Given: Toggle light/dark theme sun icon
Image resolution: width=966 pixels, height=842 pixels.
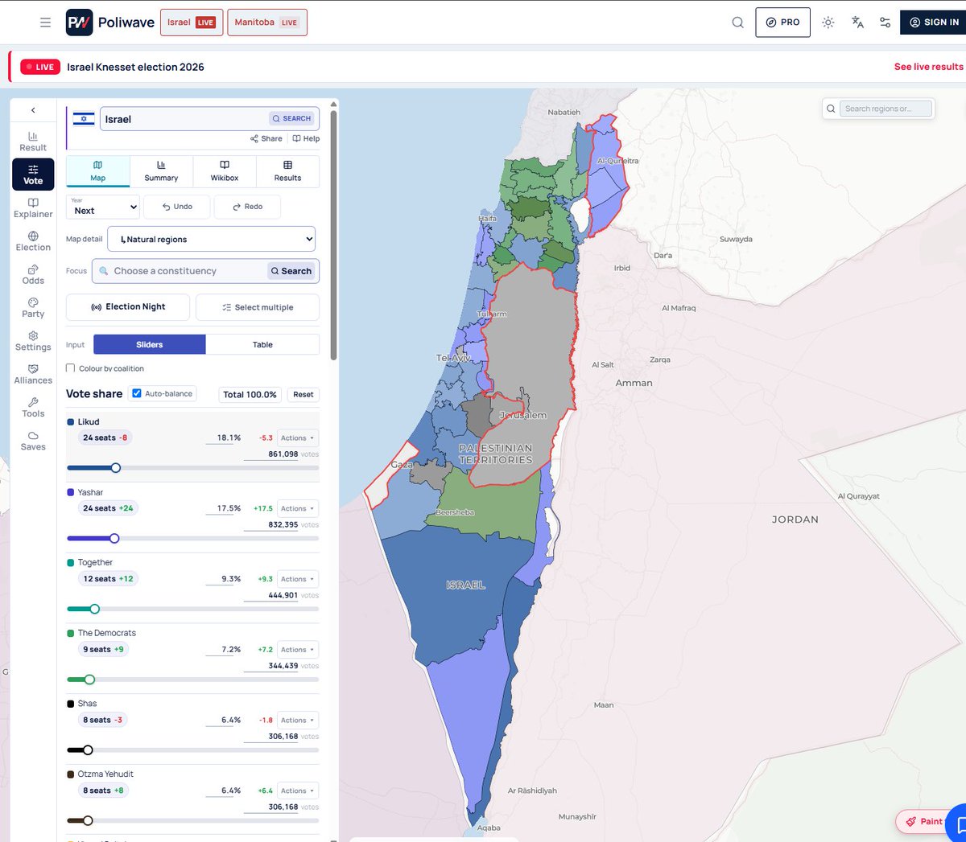Looking at the screenshot, I should coord(828,23).
